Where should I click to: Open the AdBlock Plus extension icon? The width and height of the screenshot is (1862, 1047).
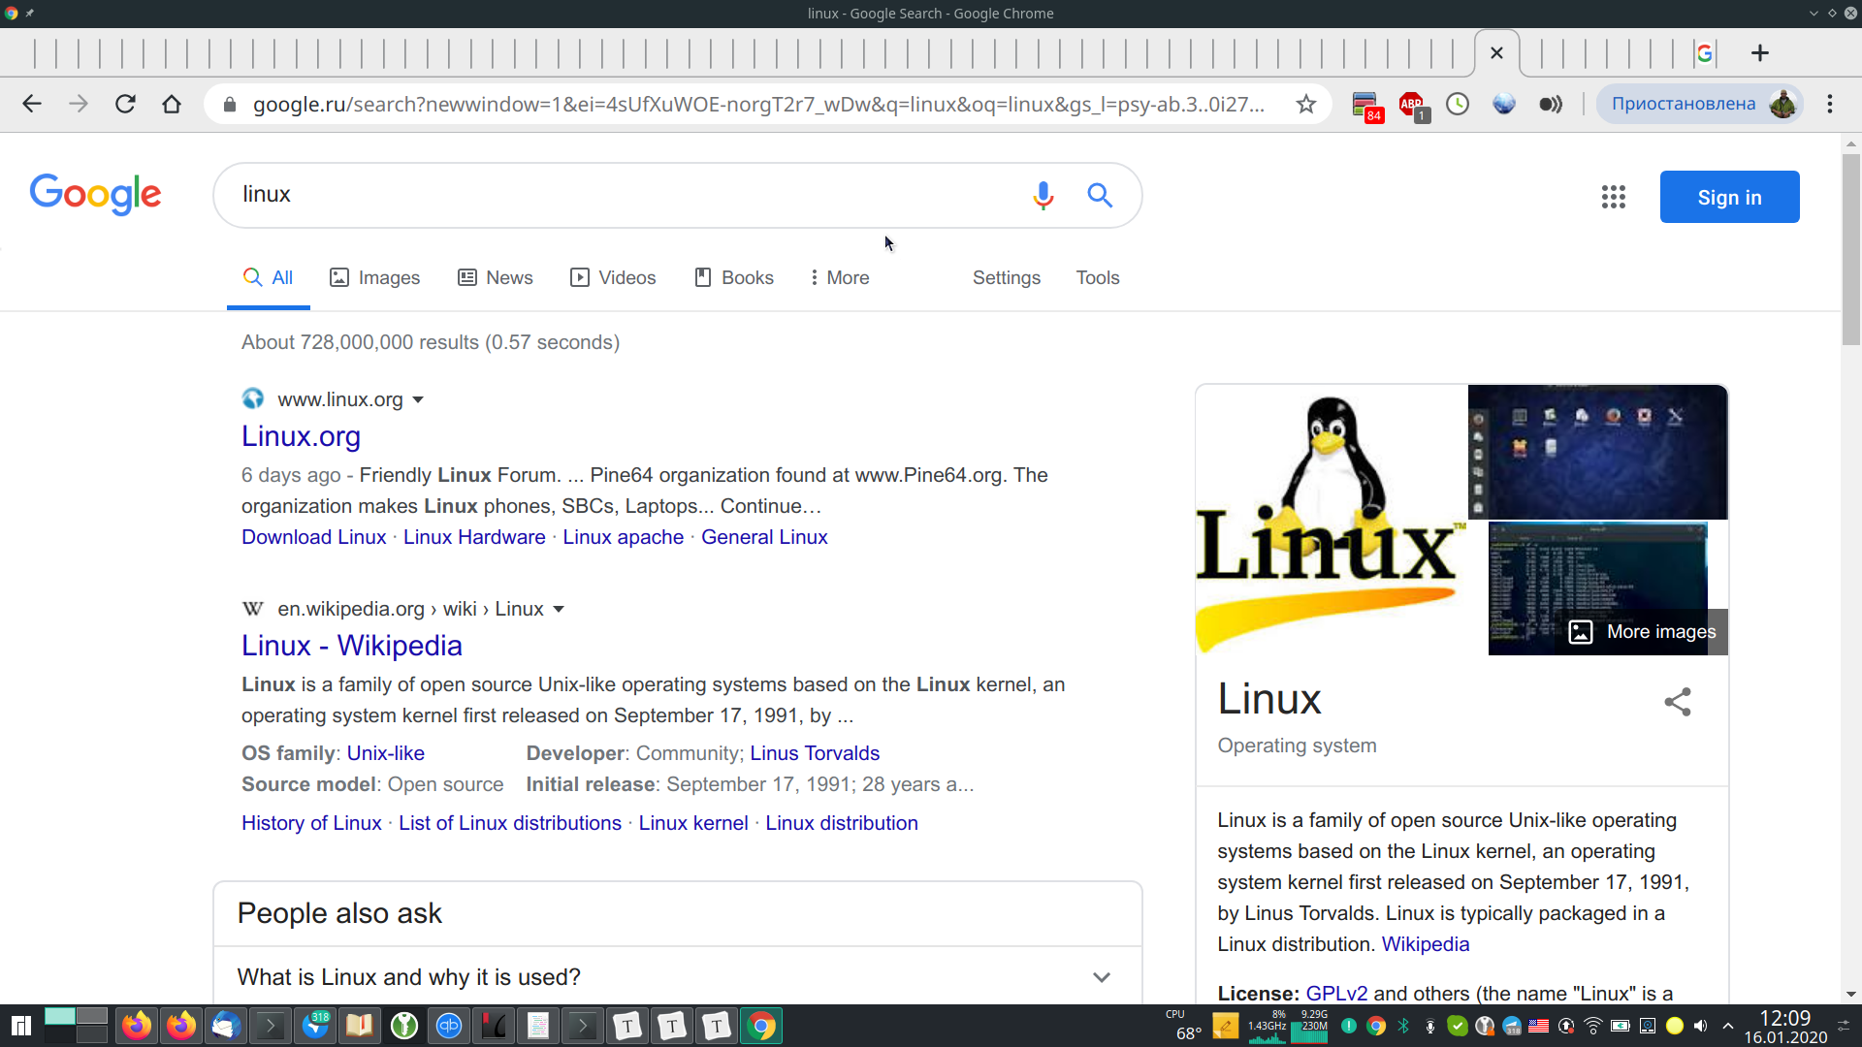coord(1413,105)
